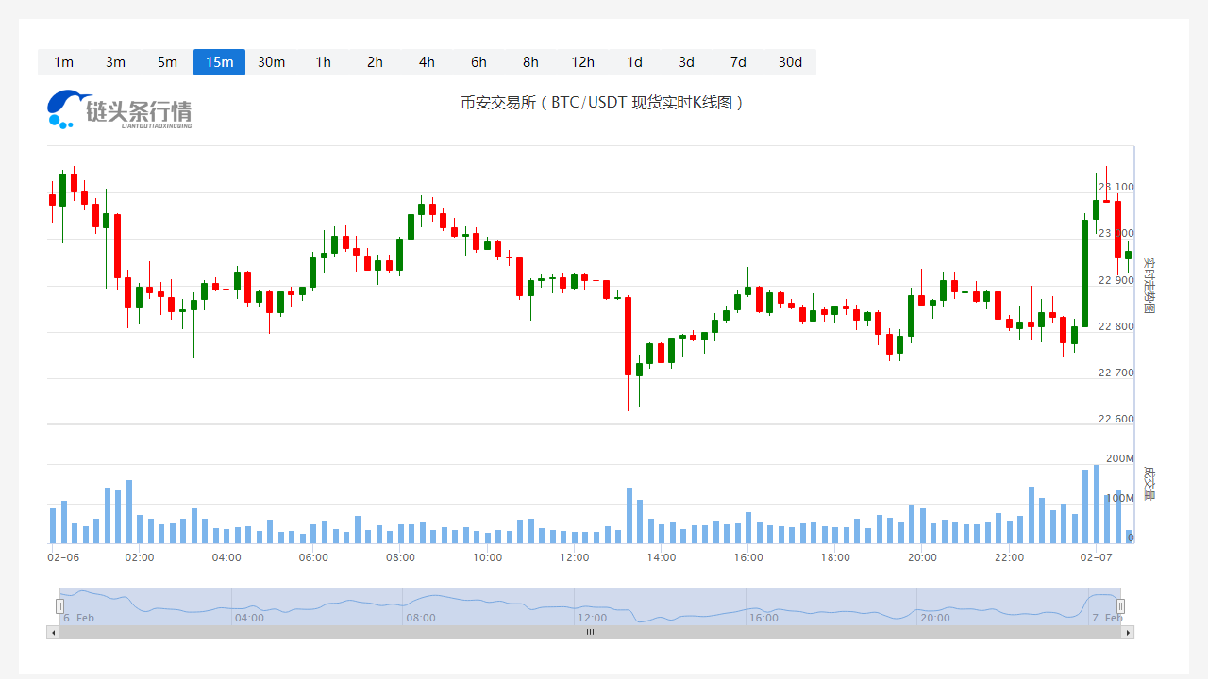
Task: Switch to the 1h timeframe tab
Action: 323,62
